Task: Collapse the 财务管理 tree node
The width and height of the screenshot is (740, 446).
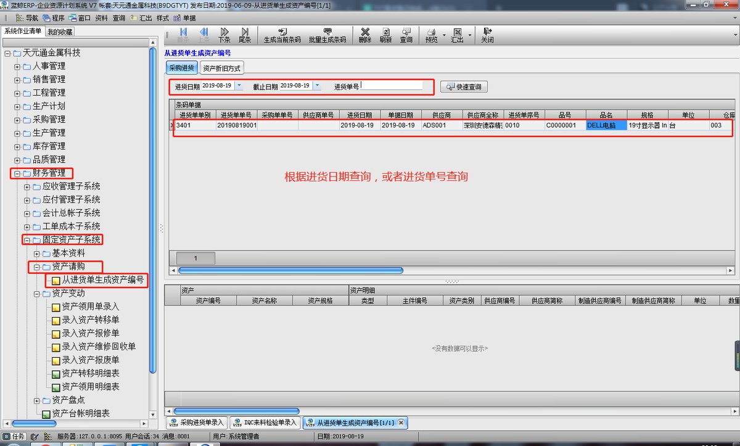Action: (17, 173)
